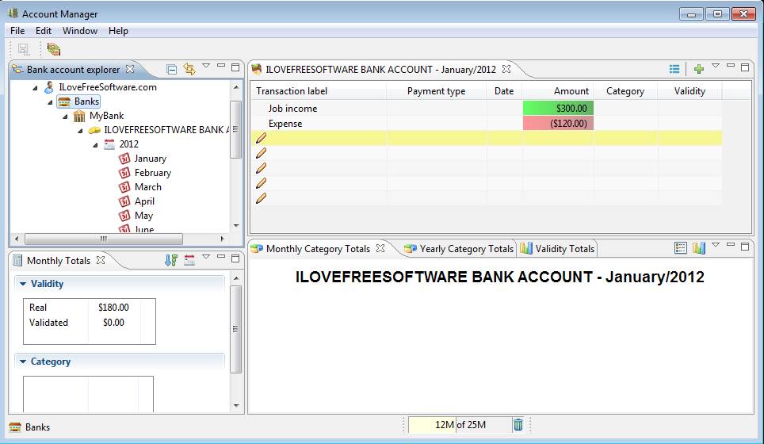
Task: Select the Monthly Category Totals tab
Action: [318, 249]
